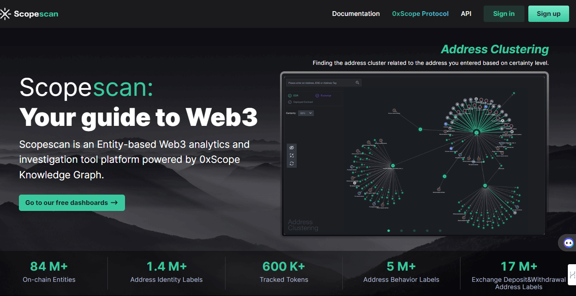This screenshot has width=576, height=296.
Task: Select the second carousel dot indicator
Action: click(x=402, y=231)
